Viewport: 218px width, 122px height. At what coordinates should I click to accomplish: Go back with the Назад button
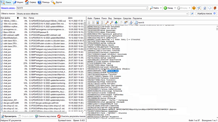coord(168,8)
